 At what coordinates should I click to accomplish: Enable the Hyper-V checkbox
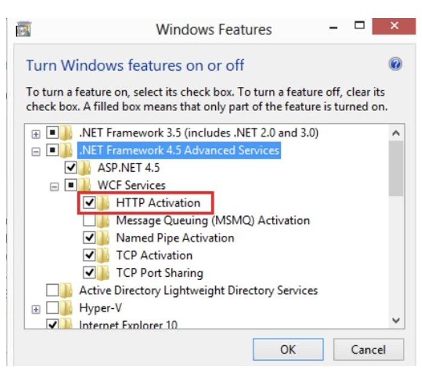tap(52, 308)
